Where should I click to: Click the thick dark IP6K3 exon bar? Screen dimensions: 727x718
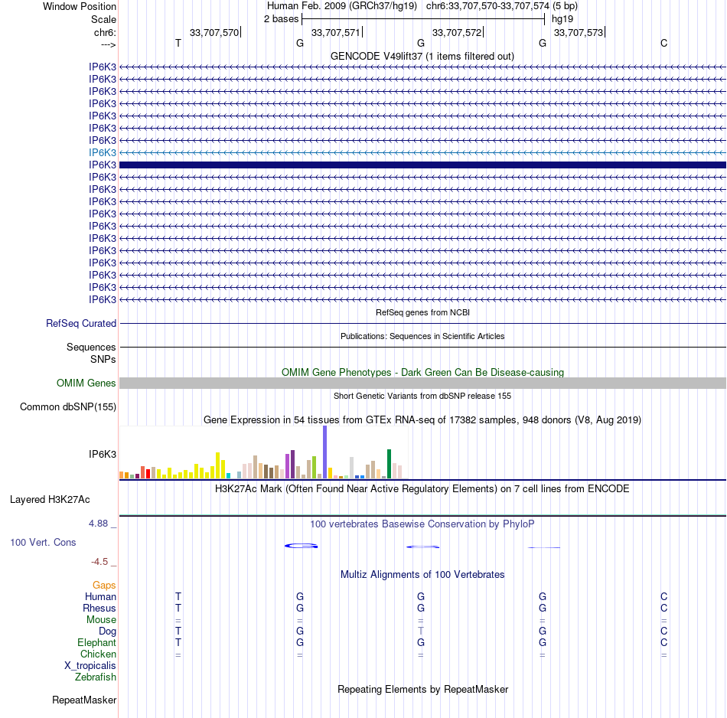[x=422, y=165]
